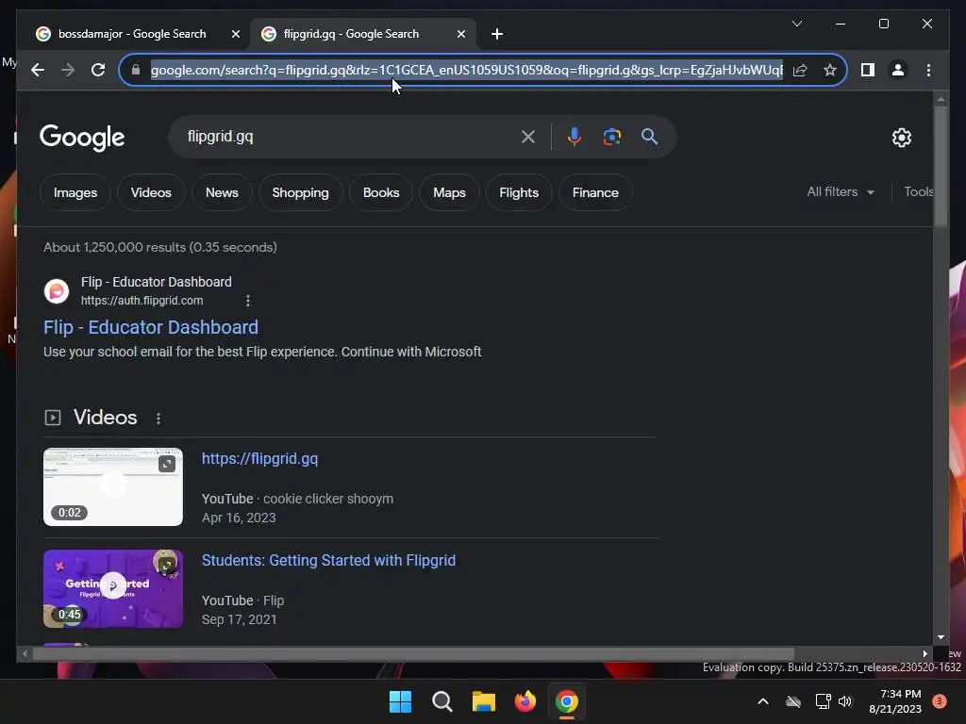Screen dimensions: 966x724
Task: Submit search with the magnifier icon
Action: tap(649, 137)
